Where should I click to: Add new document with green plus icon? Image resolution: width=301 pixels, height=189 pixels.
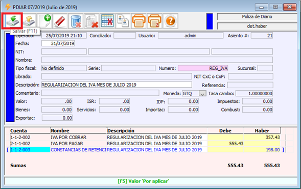[x=45, y=21]
